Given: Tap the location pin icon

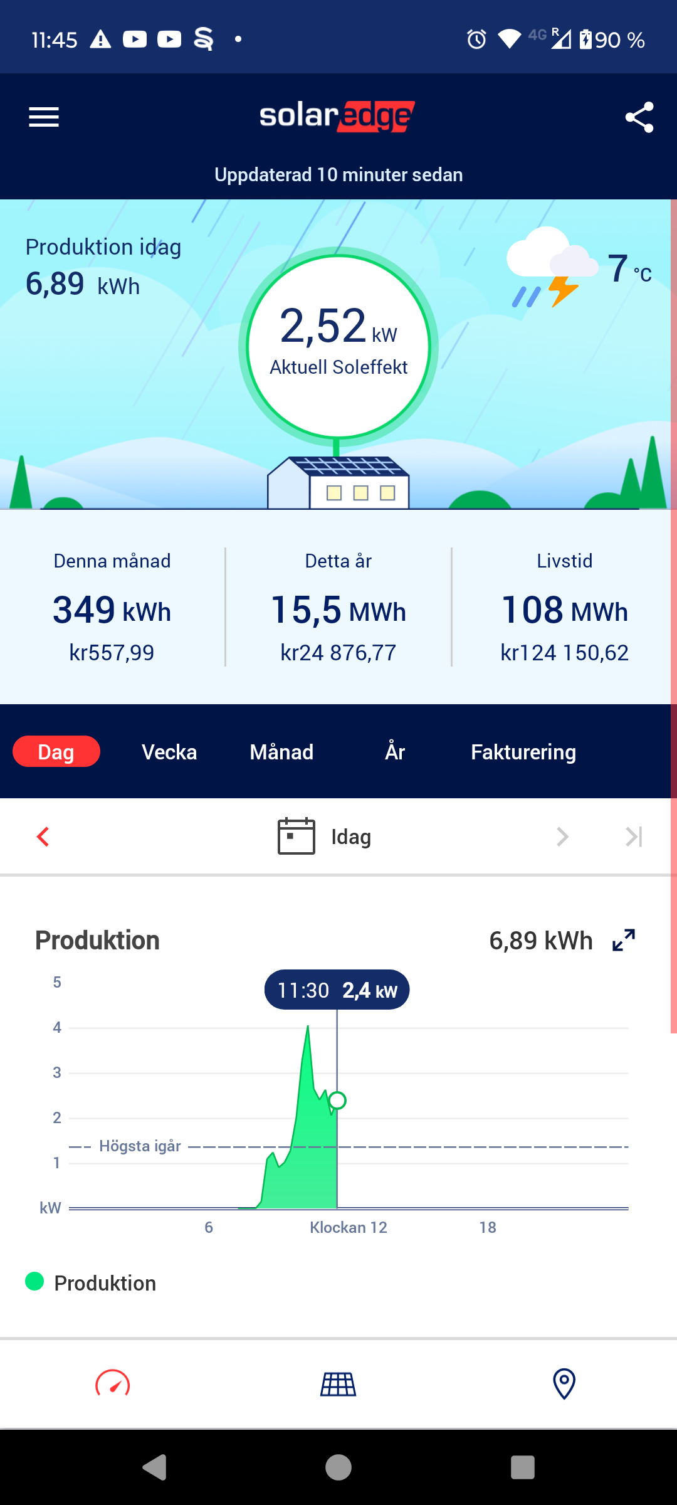Looking at the screenshot, I should point(564,1383).
